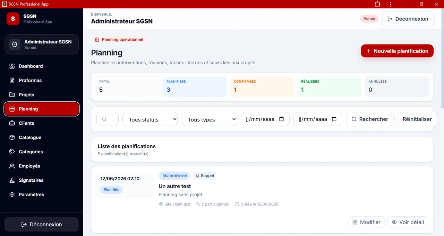
Task: Click the date 12/06/2026 02:10
Action: (120, 179)
